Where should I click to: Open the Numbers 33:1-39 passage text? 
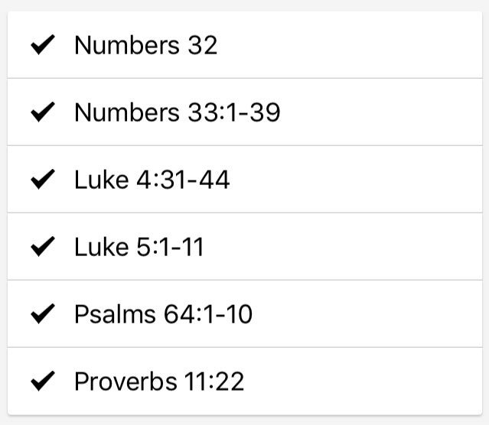(177, 113)
